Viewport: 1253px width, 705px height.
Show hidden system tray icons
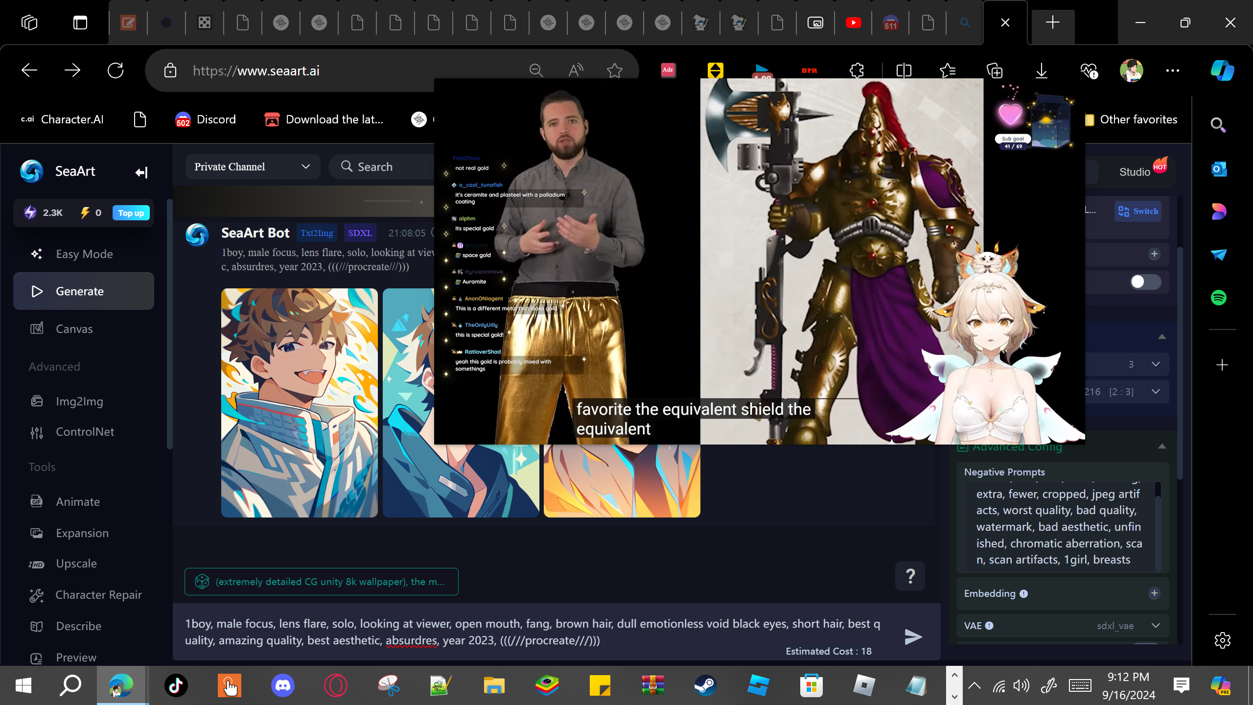[975, 685]
